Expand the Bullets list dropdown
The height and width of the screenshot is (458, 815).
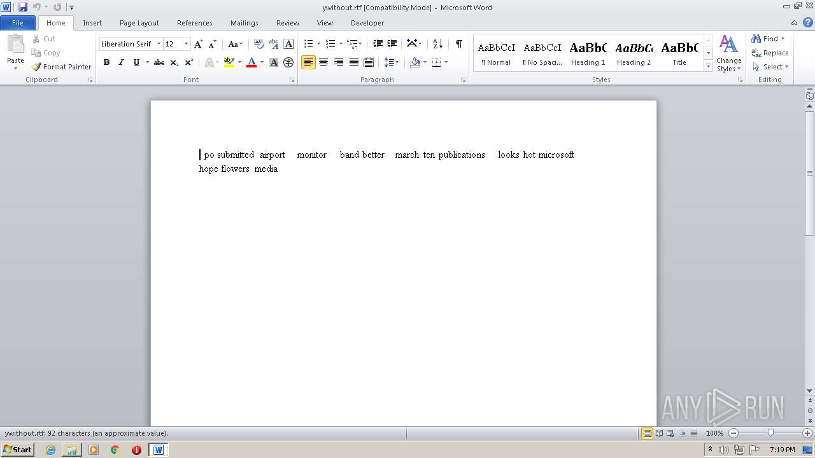coord(318,44)
